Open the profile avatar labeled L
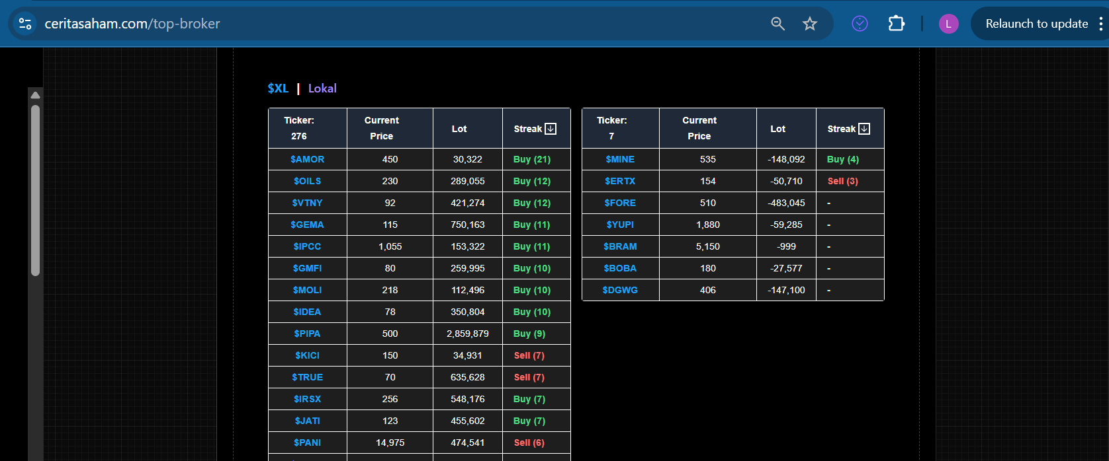Viewport: 1109px width, 461px height. click(948, 24)
